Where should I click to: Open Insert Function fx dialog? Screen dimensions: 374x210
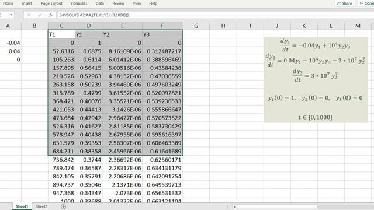point(51,15)
